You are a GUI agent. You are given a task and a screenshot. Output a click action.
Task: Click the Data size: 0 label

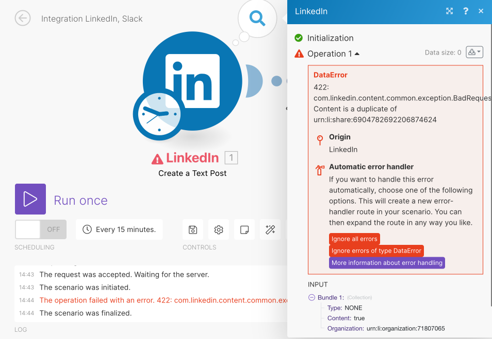coord(442,52)
